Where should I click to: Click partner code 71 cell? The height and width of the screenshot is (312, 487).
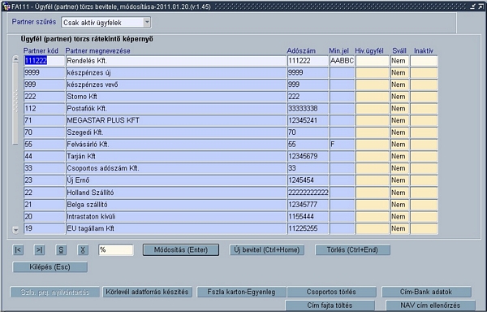[44, 120]
